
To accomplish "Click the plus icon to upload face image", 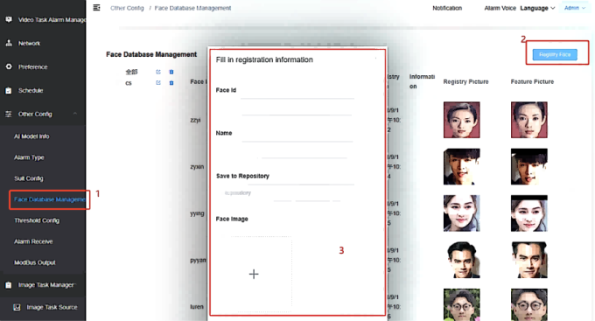I will [254, 274].
